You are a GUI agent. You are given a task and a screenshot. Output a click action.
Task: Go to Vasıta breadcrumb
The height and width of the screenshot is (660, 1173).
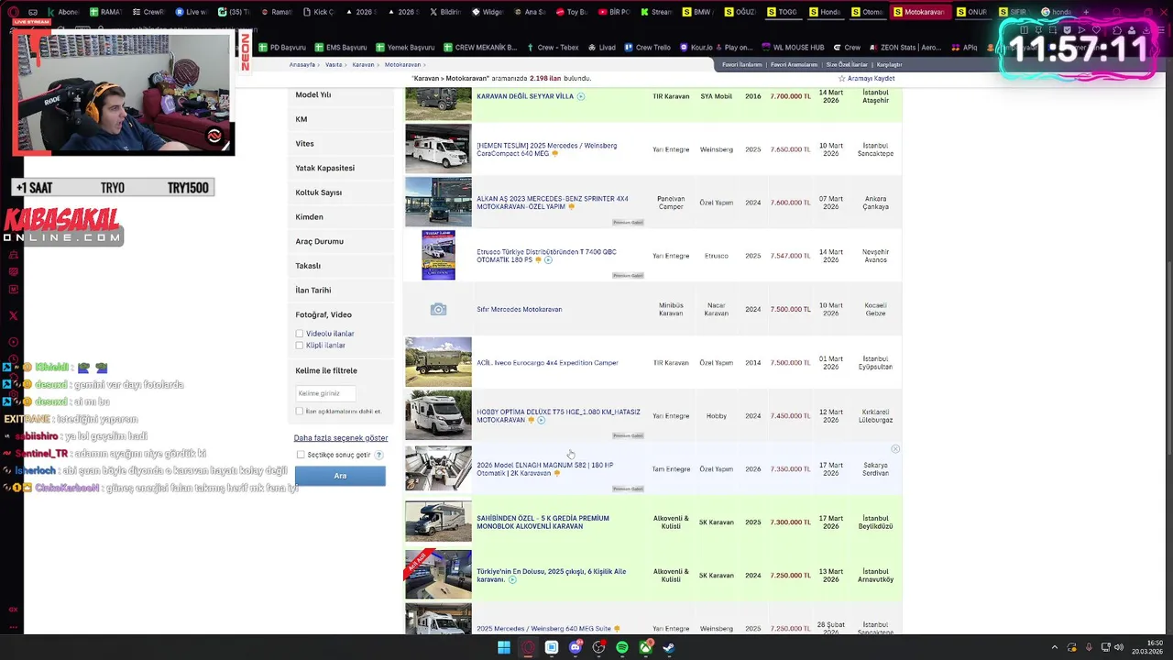click(334, 65)
